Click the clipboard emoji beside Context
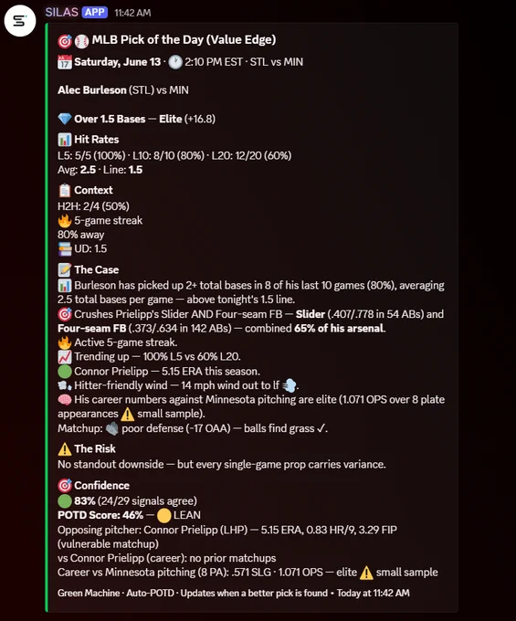The width and height of the screenshot is (516, 621). [65, 190]
